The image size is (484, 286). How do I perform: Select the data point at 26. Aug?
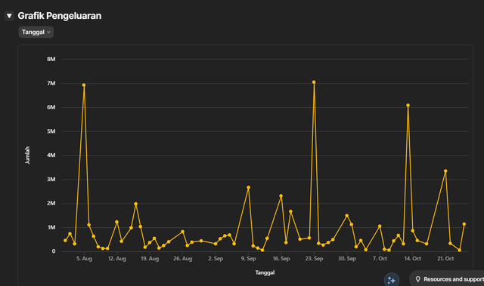pyautogui.click(x=183, y=232)
